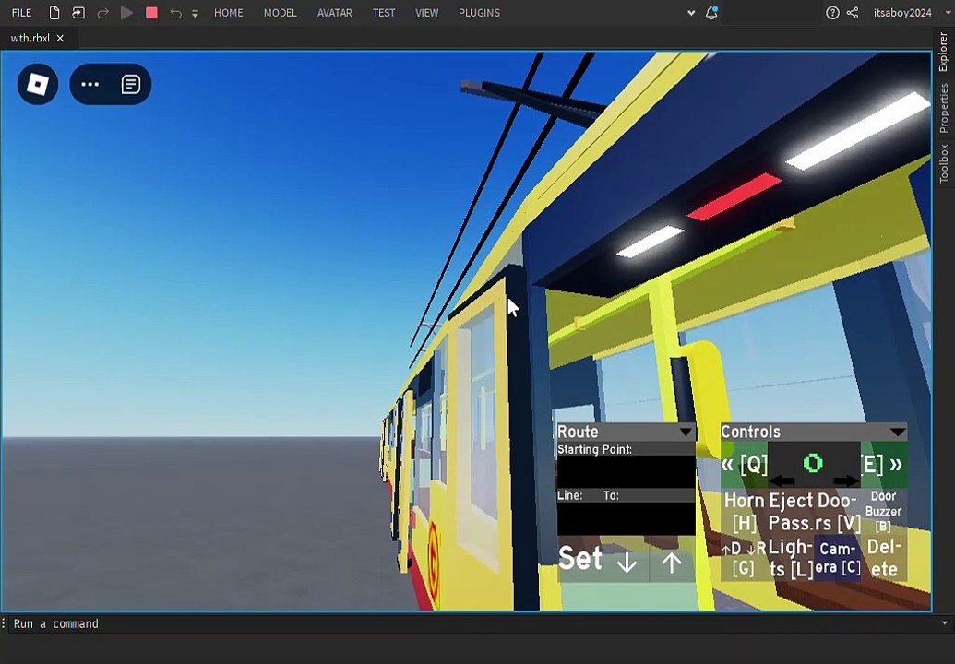Viewport: 955px width, 664px height.
Task: Open the chat icon in viewport
Action: 130,84
